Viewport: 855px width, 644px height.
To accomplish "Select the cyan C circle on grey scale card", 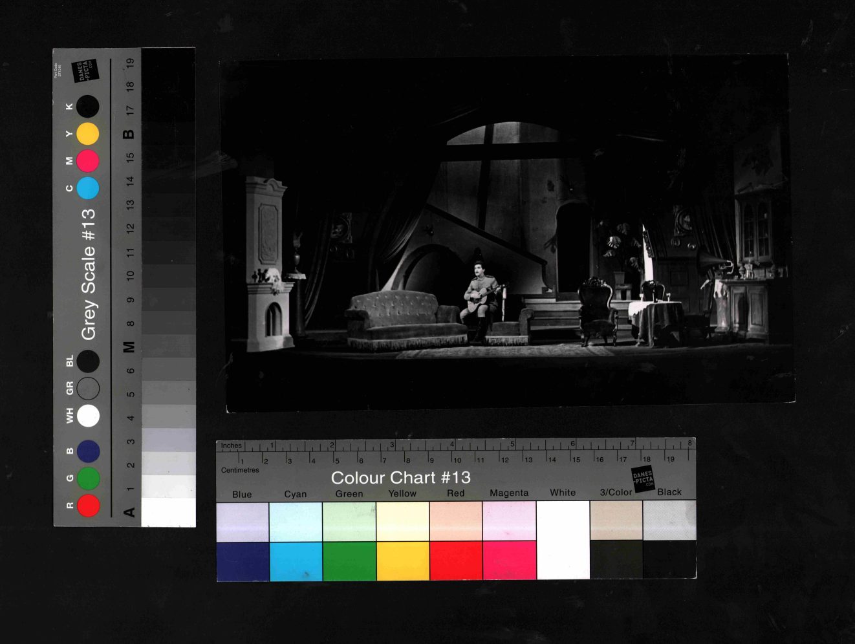I will coord(88,188).
